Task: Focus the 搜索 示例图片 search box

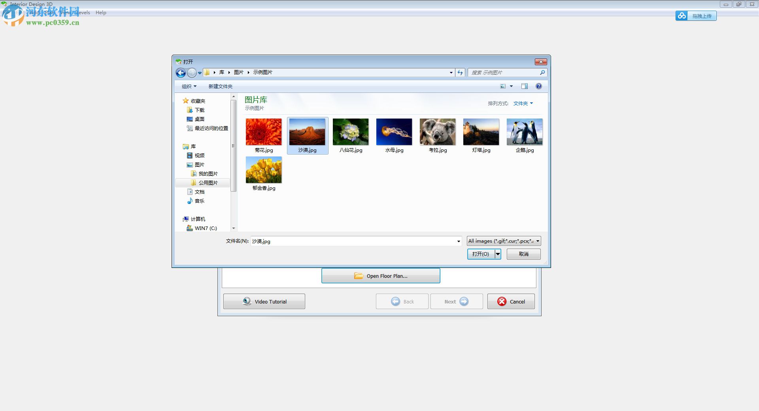Action: (504, 73)
